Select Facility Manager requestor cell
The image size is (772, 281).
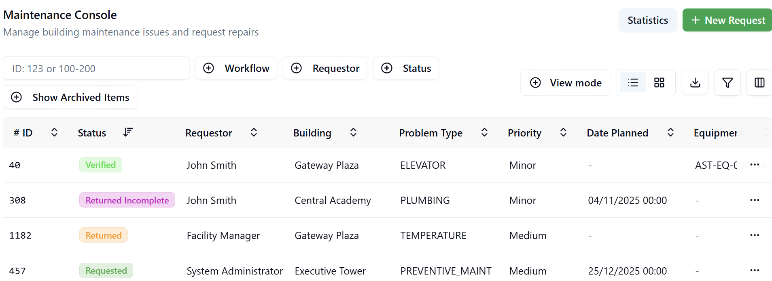(223, 235)
